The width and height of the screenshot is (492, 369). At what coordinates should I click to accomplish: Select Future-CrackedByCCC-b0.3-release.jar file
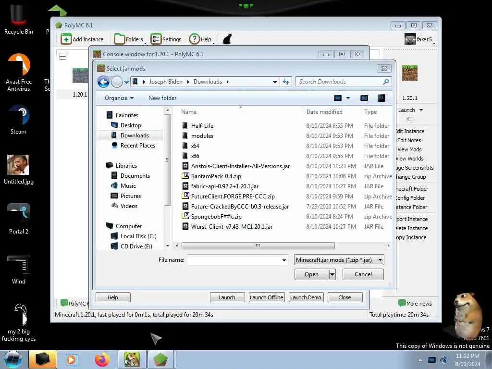coord(240,206)
